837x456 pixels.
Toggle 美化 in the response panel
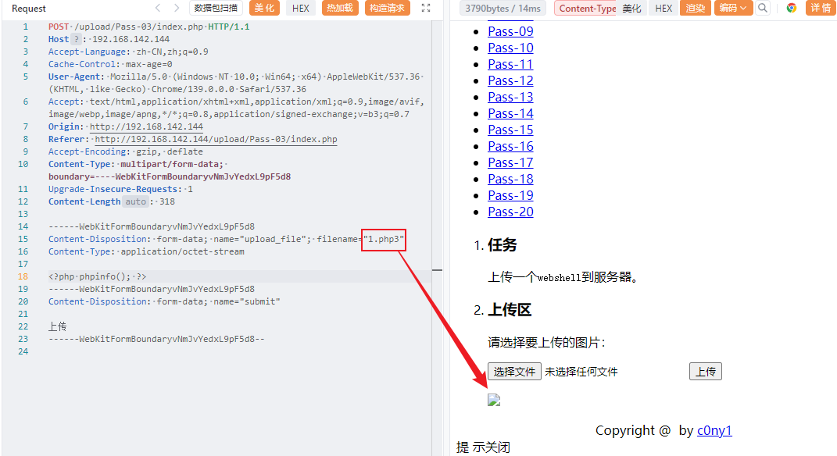(x=632, y=8)
